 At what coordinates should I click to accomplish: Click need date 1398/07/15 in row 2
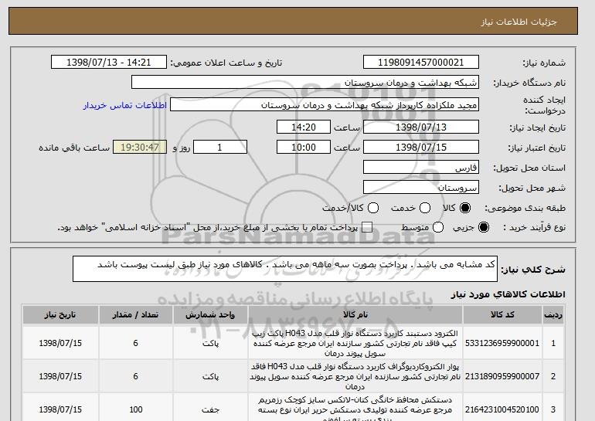click(60, 377)
